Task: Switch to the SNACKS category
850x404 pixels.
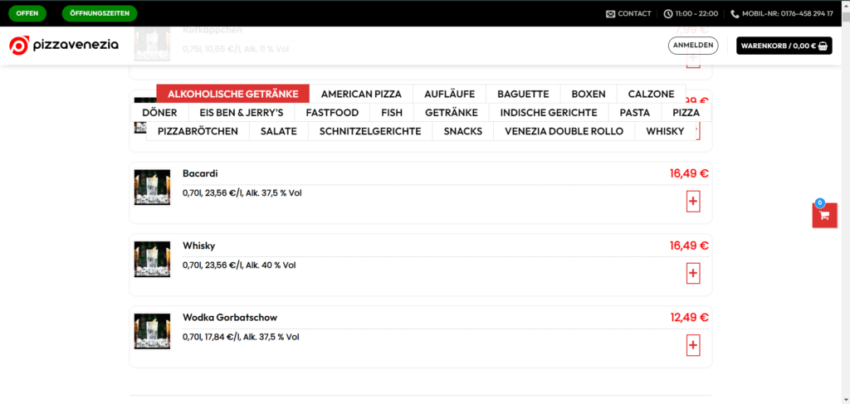Action: pyautogui.click(x=463, y=131)
